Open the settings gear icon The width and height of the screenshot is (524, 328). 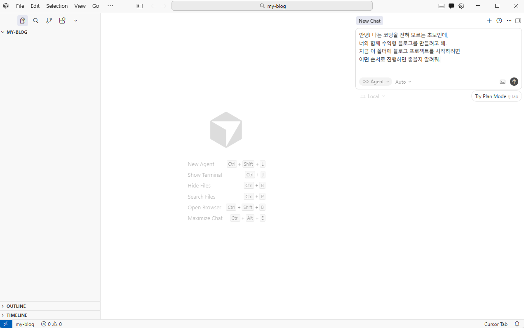click(x=461, y=6)
